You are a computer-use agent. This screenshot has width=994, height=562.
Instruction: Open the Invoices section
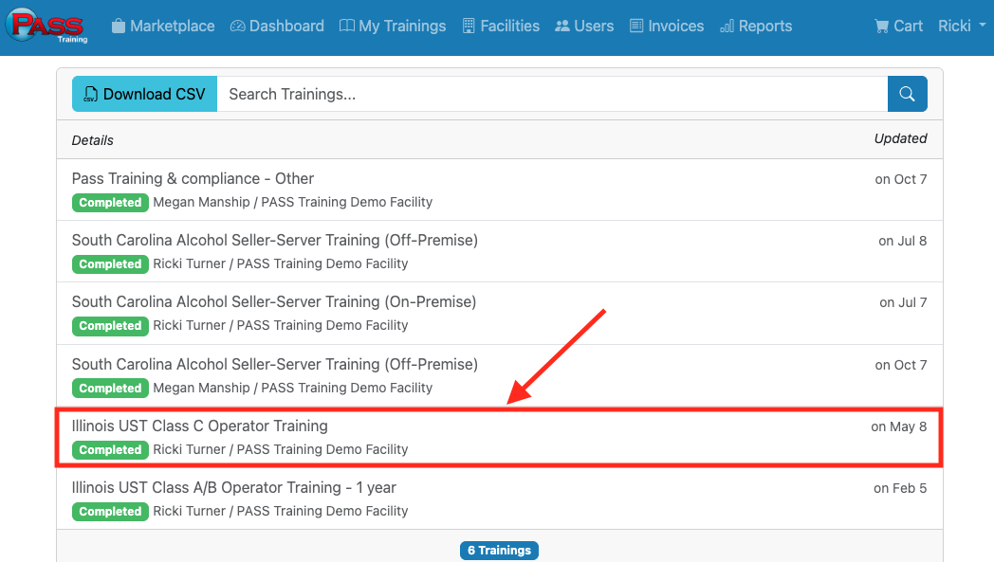pyautogui.click(x=666, y=26)
